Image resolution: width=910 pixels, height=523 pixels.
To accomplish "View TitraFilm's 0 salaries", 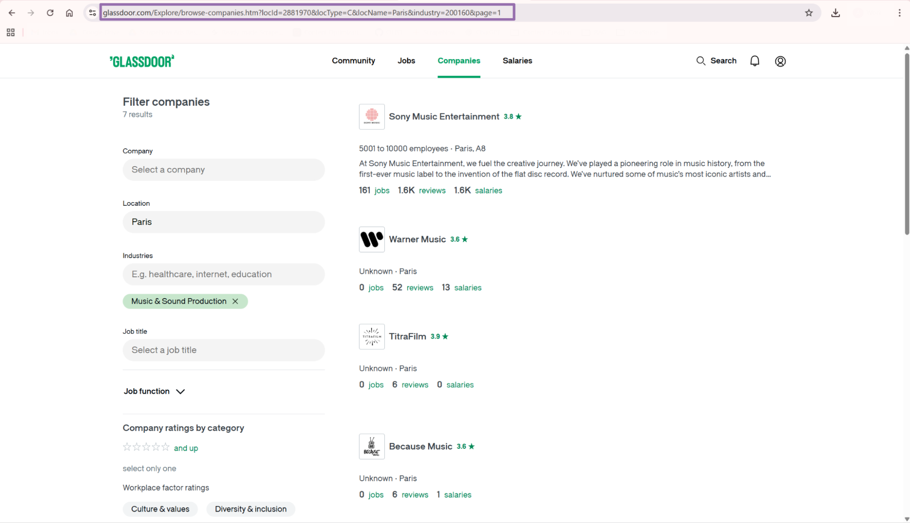I will point(455,385).
